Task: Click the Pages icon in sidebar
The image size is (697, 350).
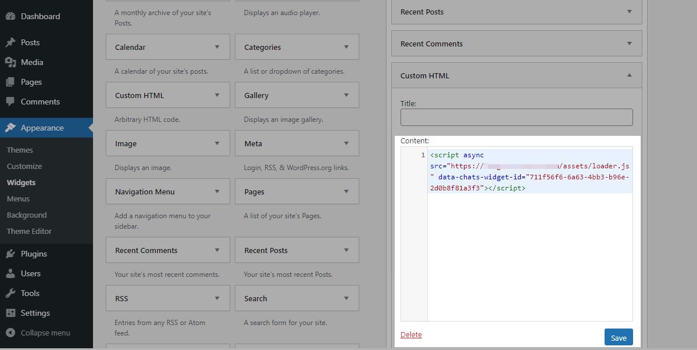Action: tap(10, 82)
